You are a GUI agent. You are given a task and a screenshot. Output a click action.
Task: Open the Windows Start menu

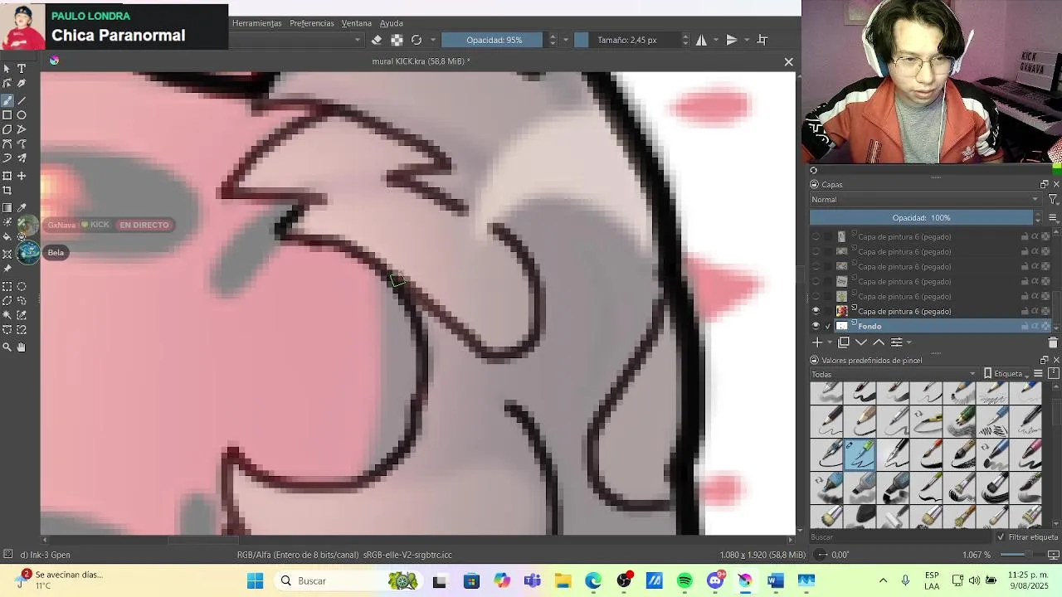pos(255,580)
